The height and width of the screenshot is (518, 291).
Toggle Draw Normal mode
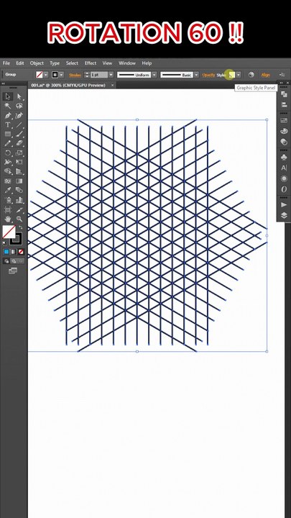[x=6, y=261]
